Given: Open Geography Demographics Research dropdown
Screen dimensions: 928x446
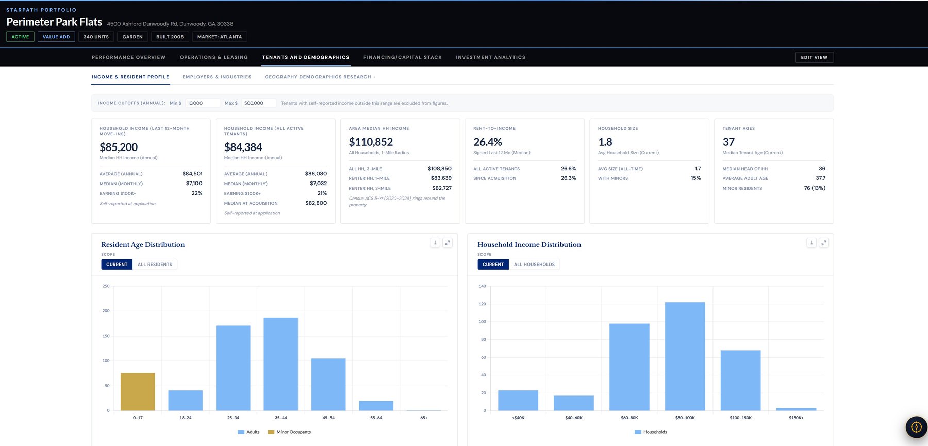Looking at the screenshot, I should point(320,77).
